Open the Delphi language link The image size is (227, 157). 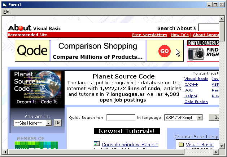tap(191, 96)
